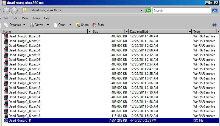
Task: Click the Open toolbar button
Action: coord(60,25)
